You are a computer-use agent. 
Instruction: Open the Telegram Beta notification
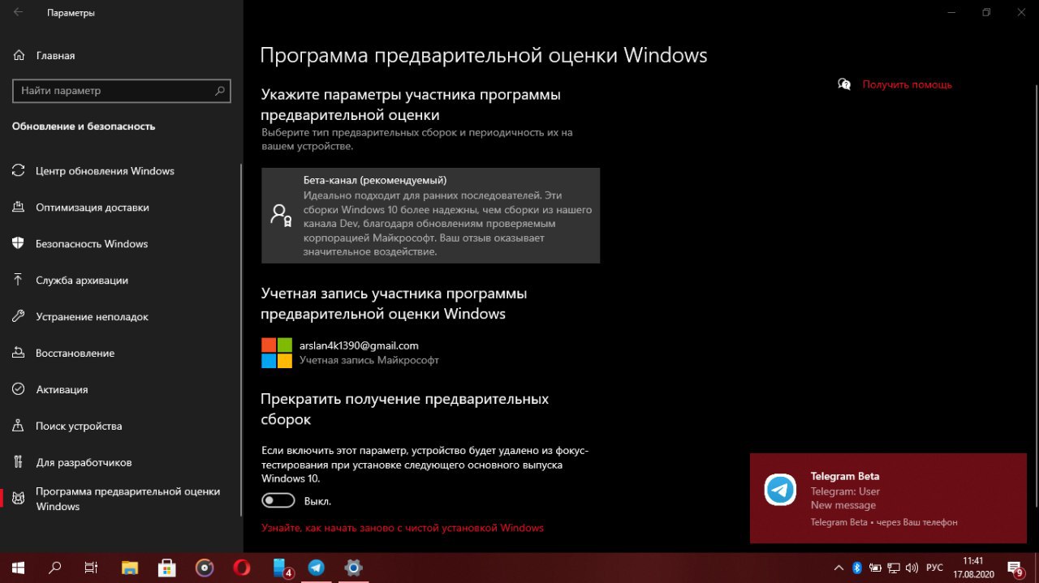pos(888,498)
